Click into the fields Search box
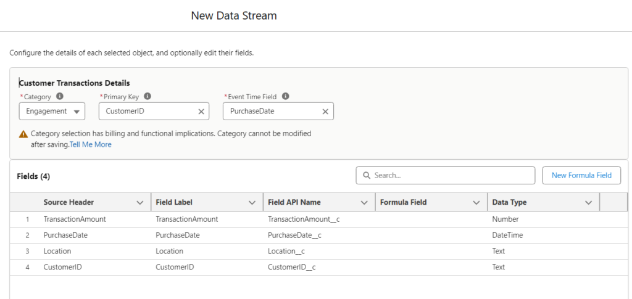632x299 pixels. pyautogui.click(x=451, y=176)
